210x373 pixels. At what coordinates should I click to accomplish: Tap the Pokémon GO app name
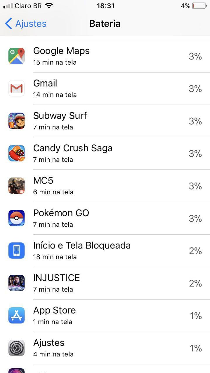tap(61, 213)
